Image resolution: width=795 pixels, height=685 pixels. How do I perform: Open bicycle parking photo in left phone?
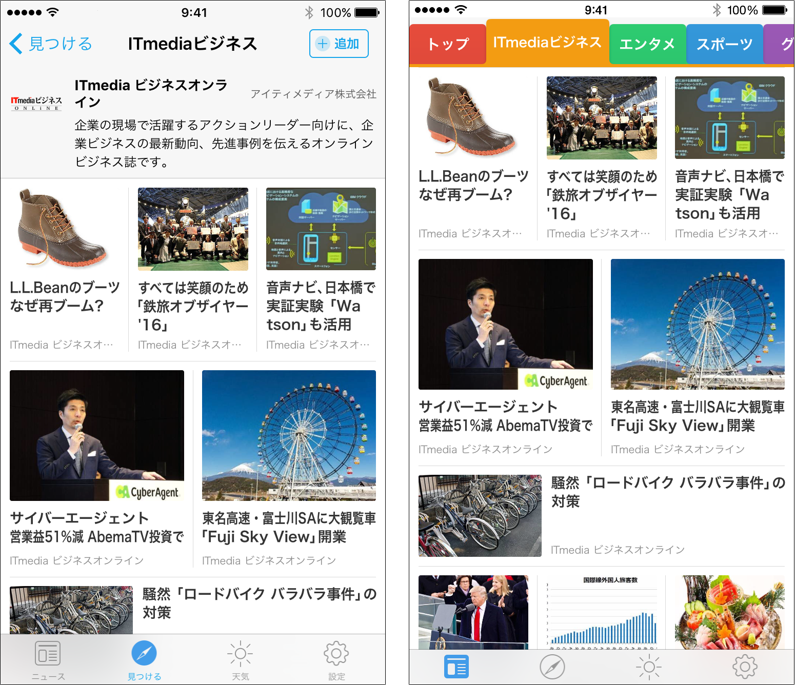(71, 610)
